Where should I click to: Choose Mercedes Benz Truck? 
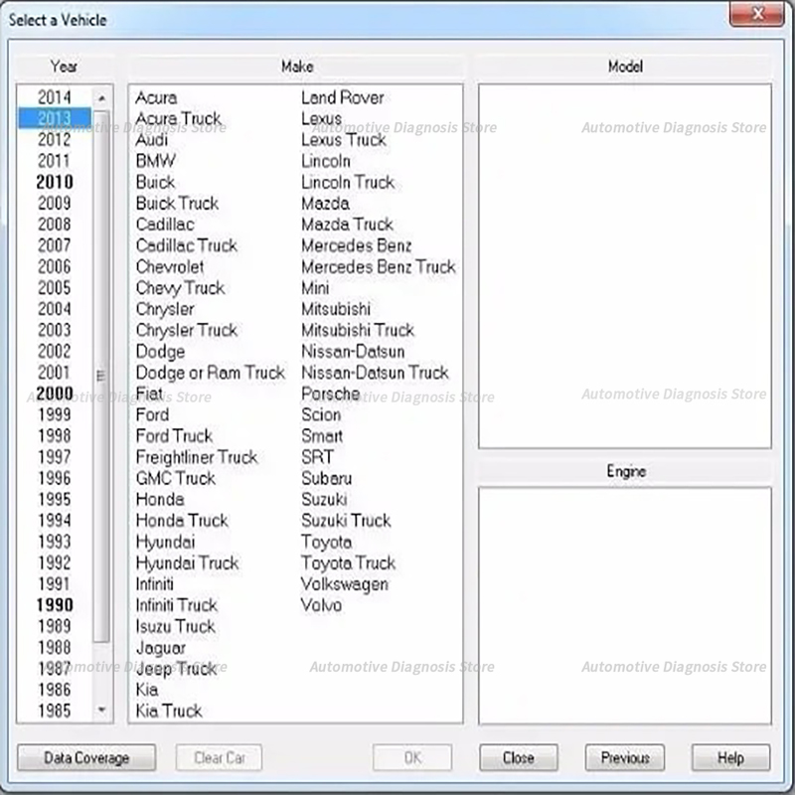[379, 266]
